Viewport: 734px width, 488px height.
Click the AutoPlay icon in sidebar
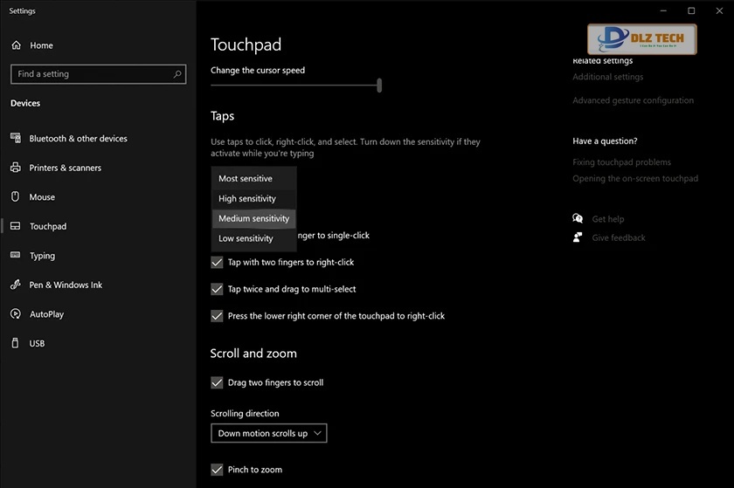(x=16, y=314)
